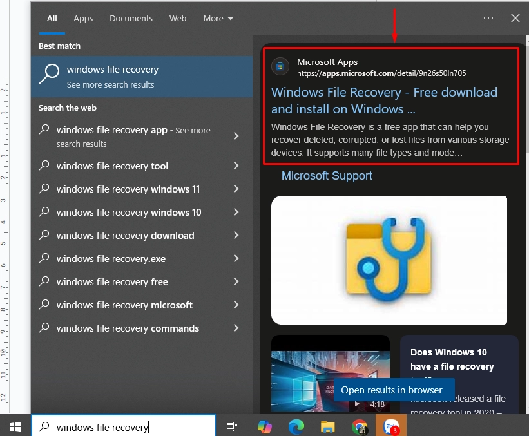Open the three-dot options menu in the search panel

tap(488, 18)
